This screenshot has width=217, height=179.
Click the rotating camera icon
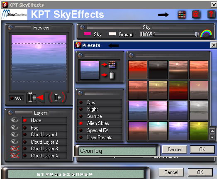pyautogui.click(x=57, y=97)
